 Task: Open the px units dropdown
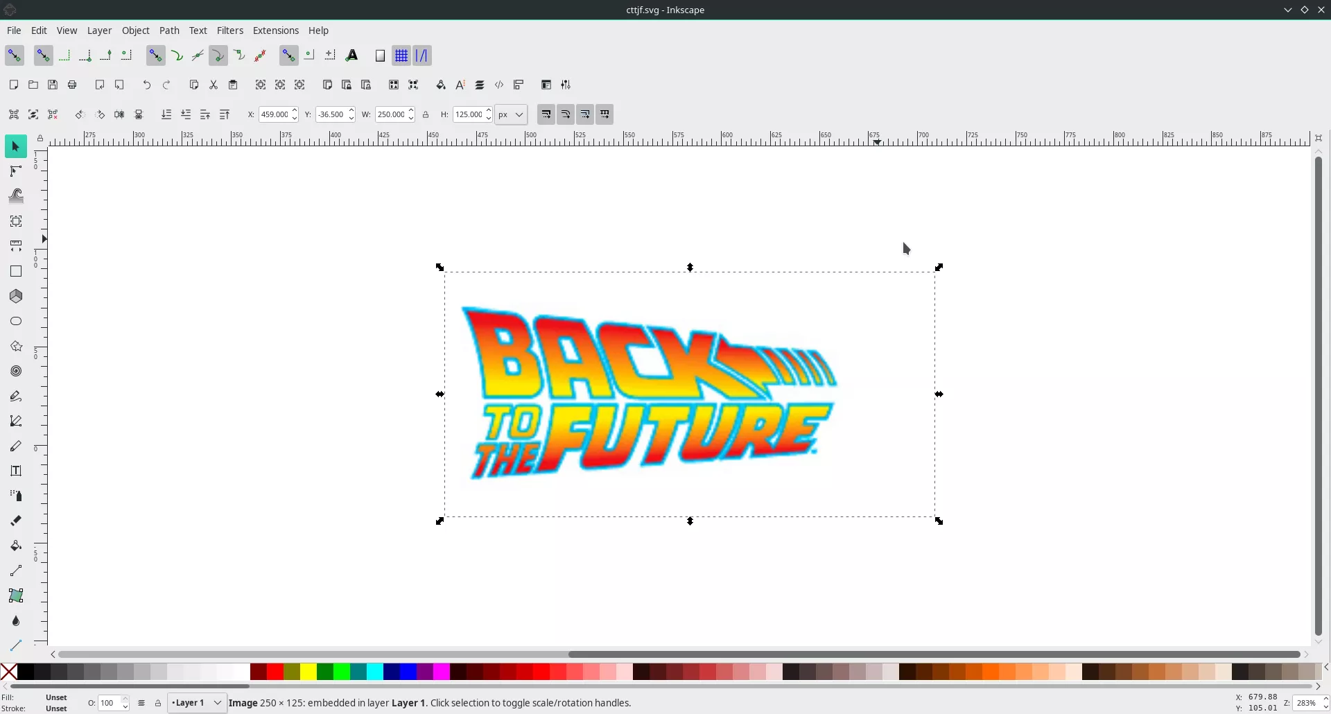[511, 114]
